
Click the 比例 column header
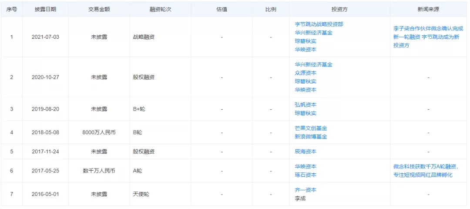coord(271,9)
